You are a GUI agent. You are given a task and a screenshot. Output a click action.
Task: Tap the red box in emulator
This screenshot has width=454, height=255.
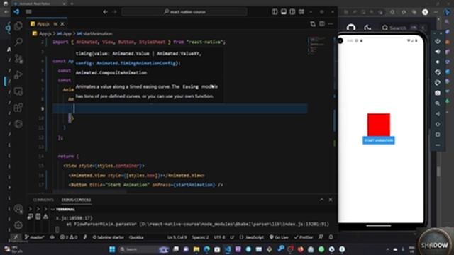point(379,125)
